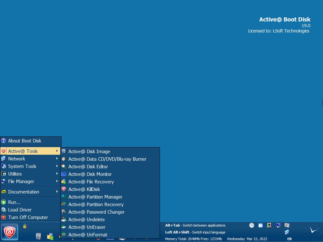Choose Load Driver from start menu

[30, 210]
